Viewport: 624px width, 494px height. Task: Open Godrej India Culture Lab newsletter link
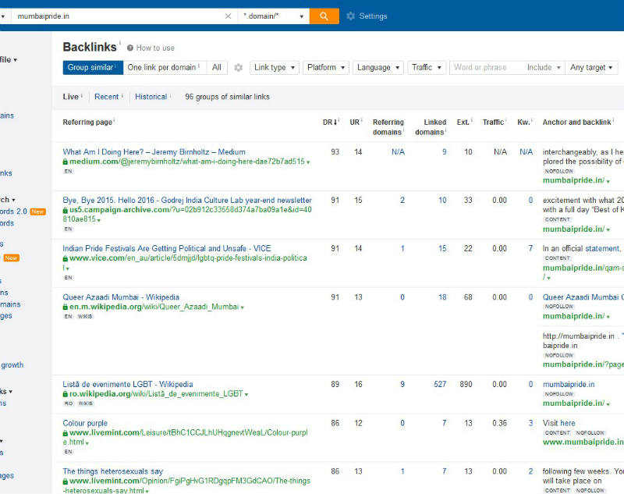click(x=187, y=201)
